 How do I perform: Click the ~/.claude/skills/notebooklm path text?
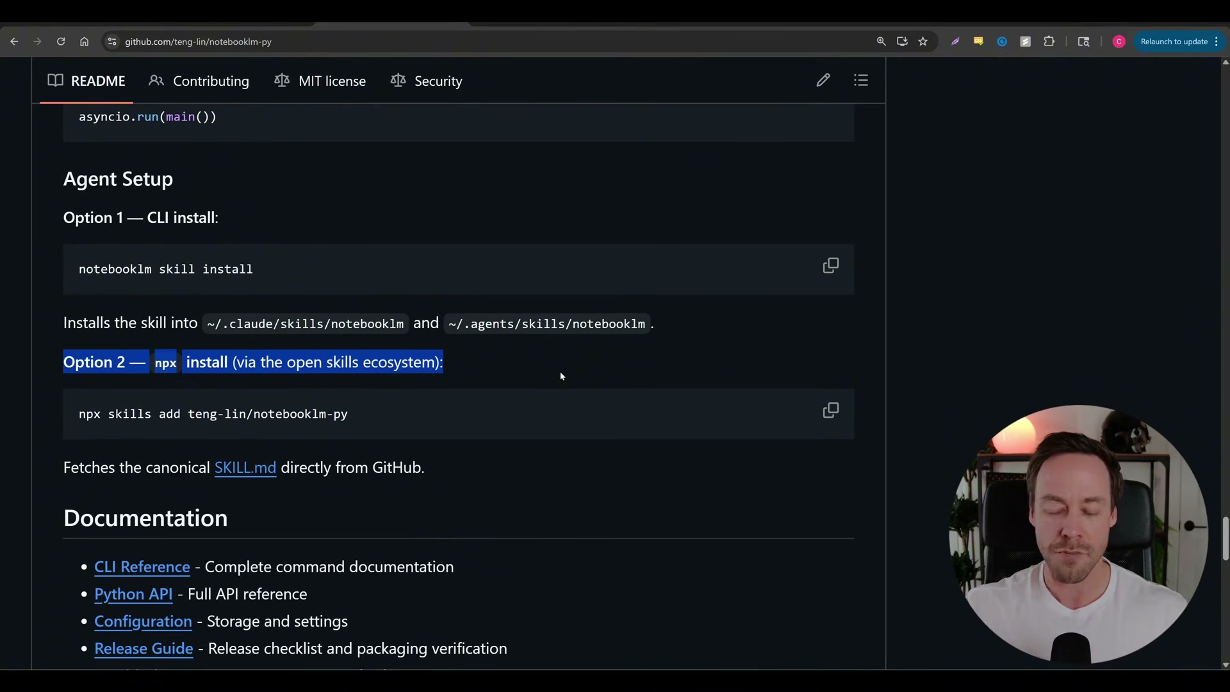point(305,324)
